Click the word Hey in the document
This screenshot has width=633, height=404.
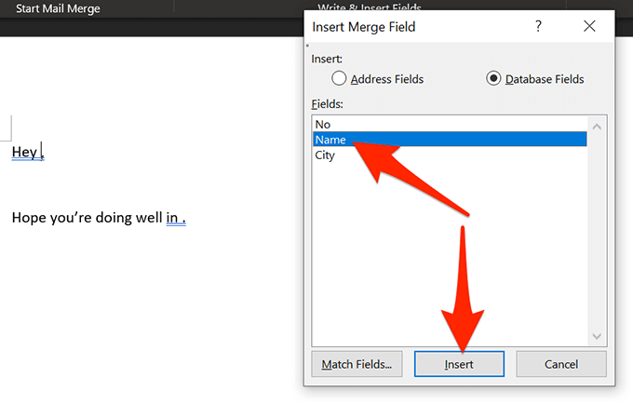[24, 152]
